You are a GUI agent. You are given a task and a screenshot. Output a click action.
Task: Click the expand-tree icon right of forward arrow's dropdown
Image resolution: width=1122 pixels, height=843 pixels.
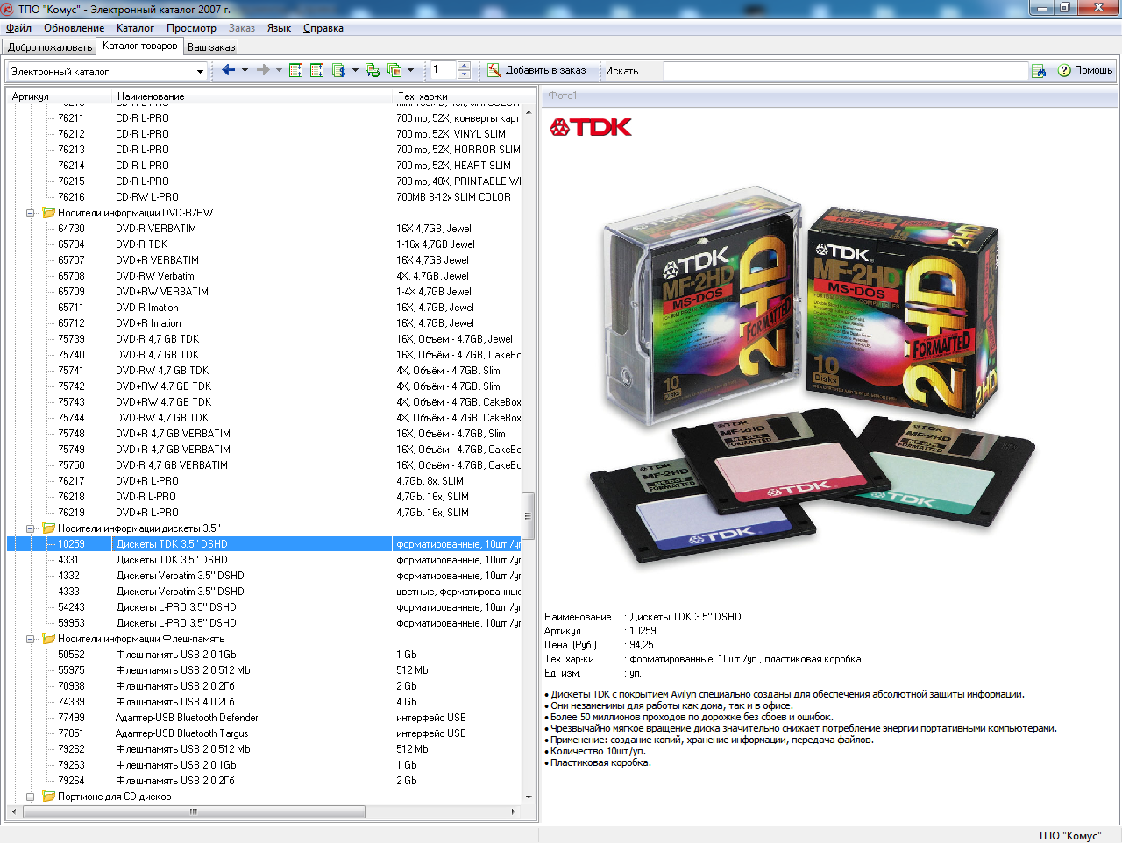(x=296, y=70)
